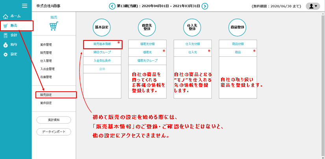Image resolution: width=325 pixels, height=159 pixels.
Task: Click the 集計資料 button
Action: (x=54, y=120)
